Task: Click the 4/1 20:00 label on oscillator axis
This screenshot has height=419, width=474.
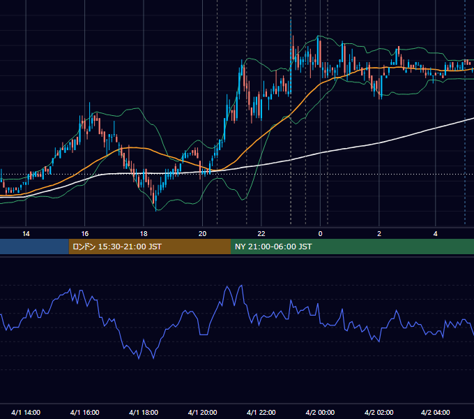Action: coord(203,412)
